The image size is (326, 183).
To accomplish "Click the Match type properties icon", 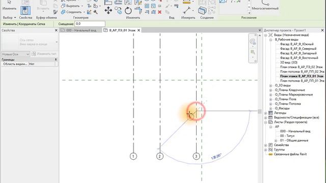I will (56, 12).
